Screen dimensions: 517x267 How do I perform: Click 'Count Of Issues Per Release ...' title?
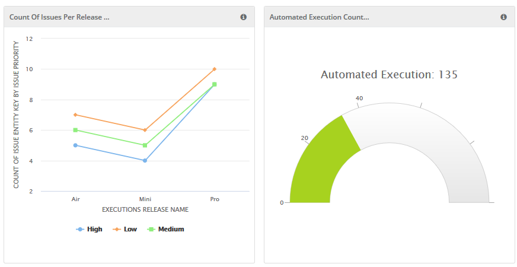59,17
